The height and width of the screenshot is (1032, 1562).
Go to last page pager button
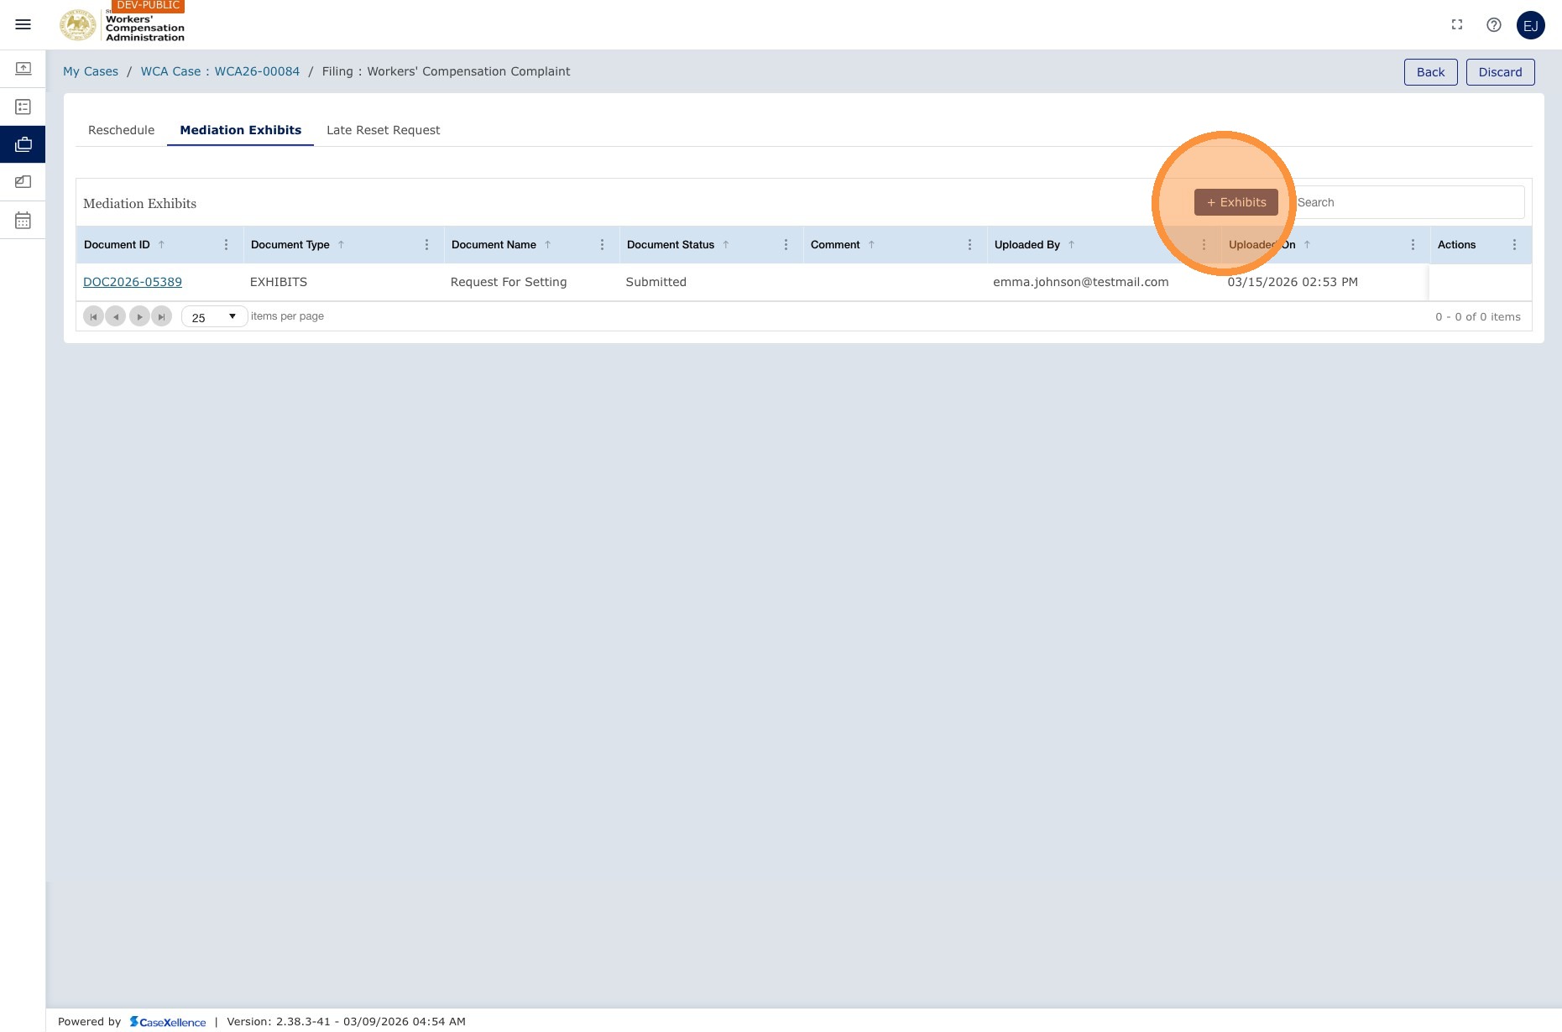click(162, 316)
